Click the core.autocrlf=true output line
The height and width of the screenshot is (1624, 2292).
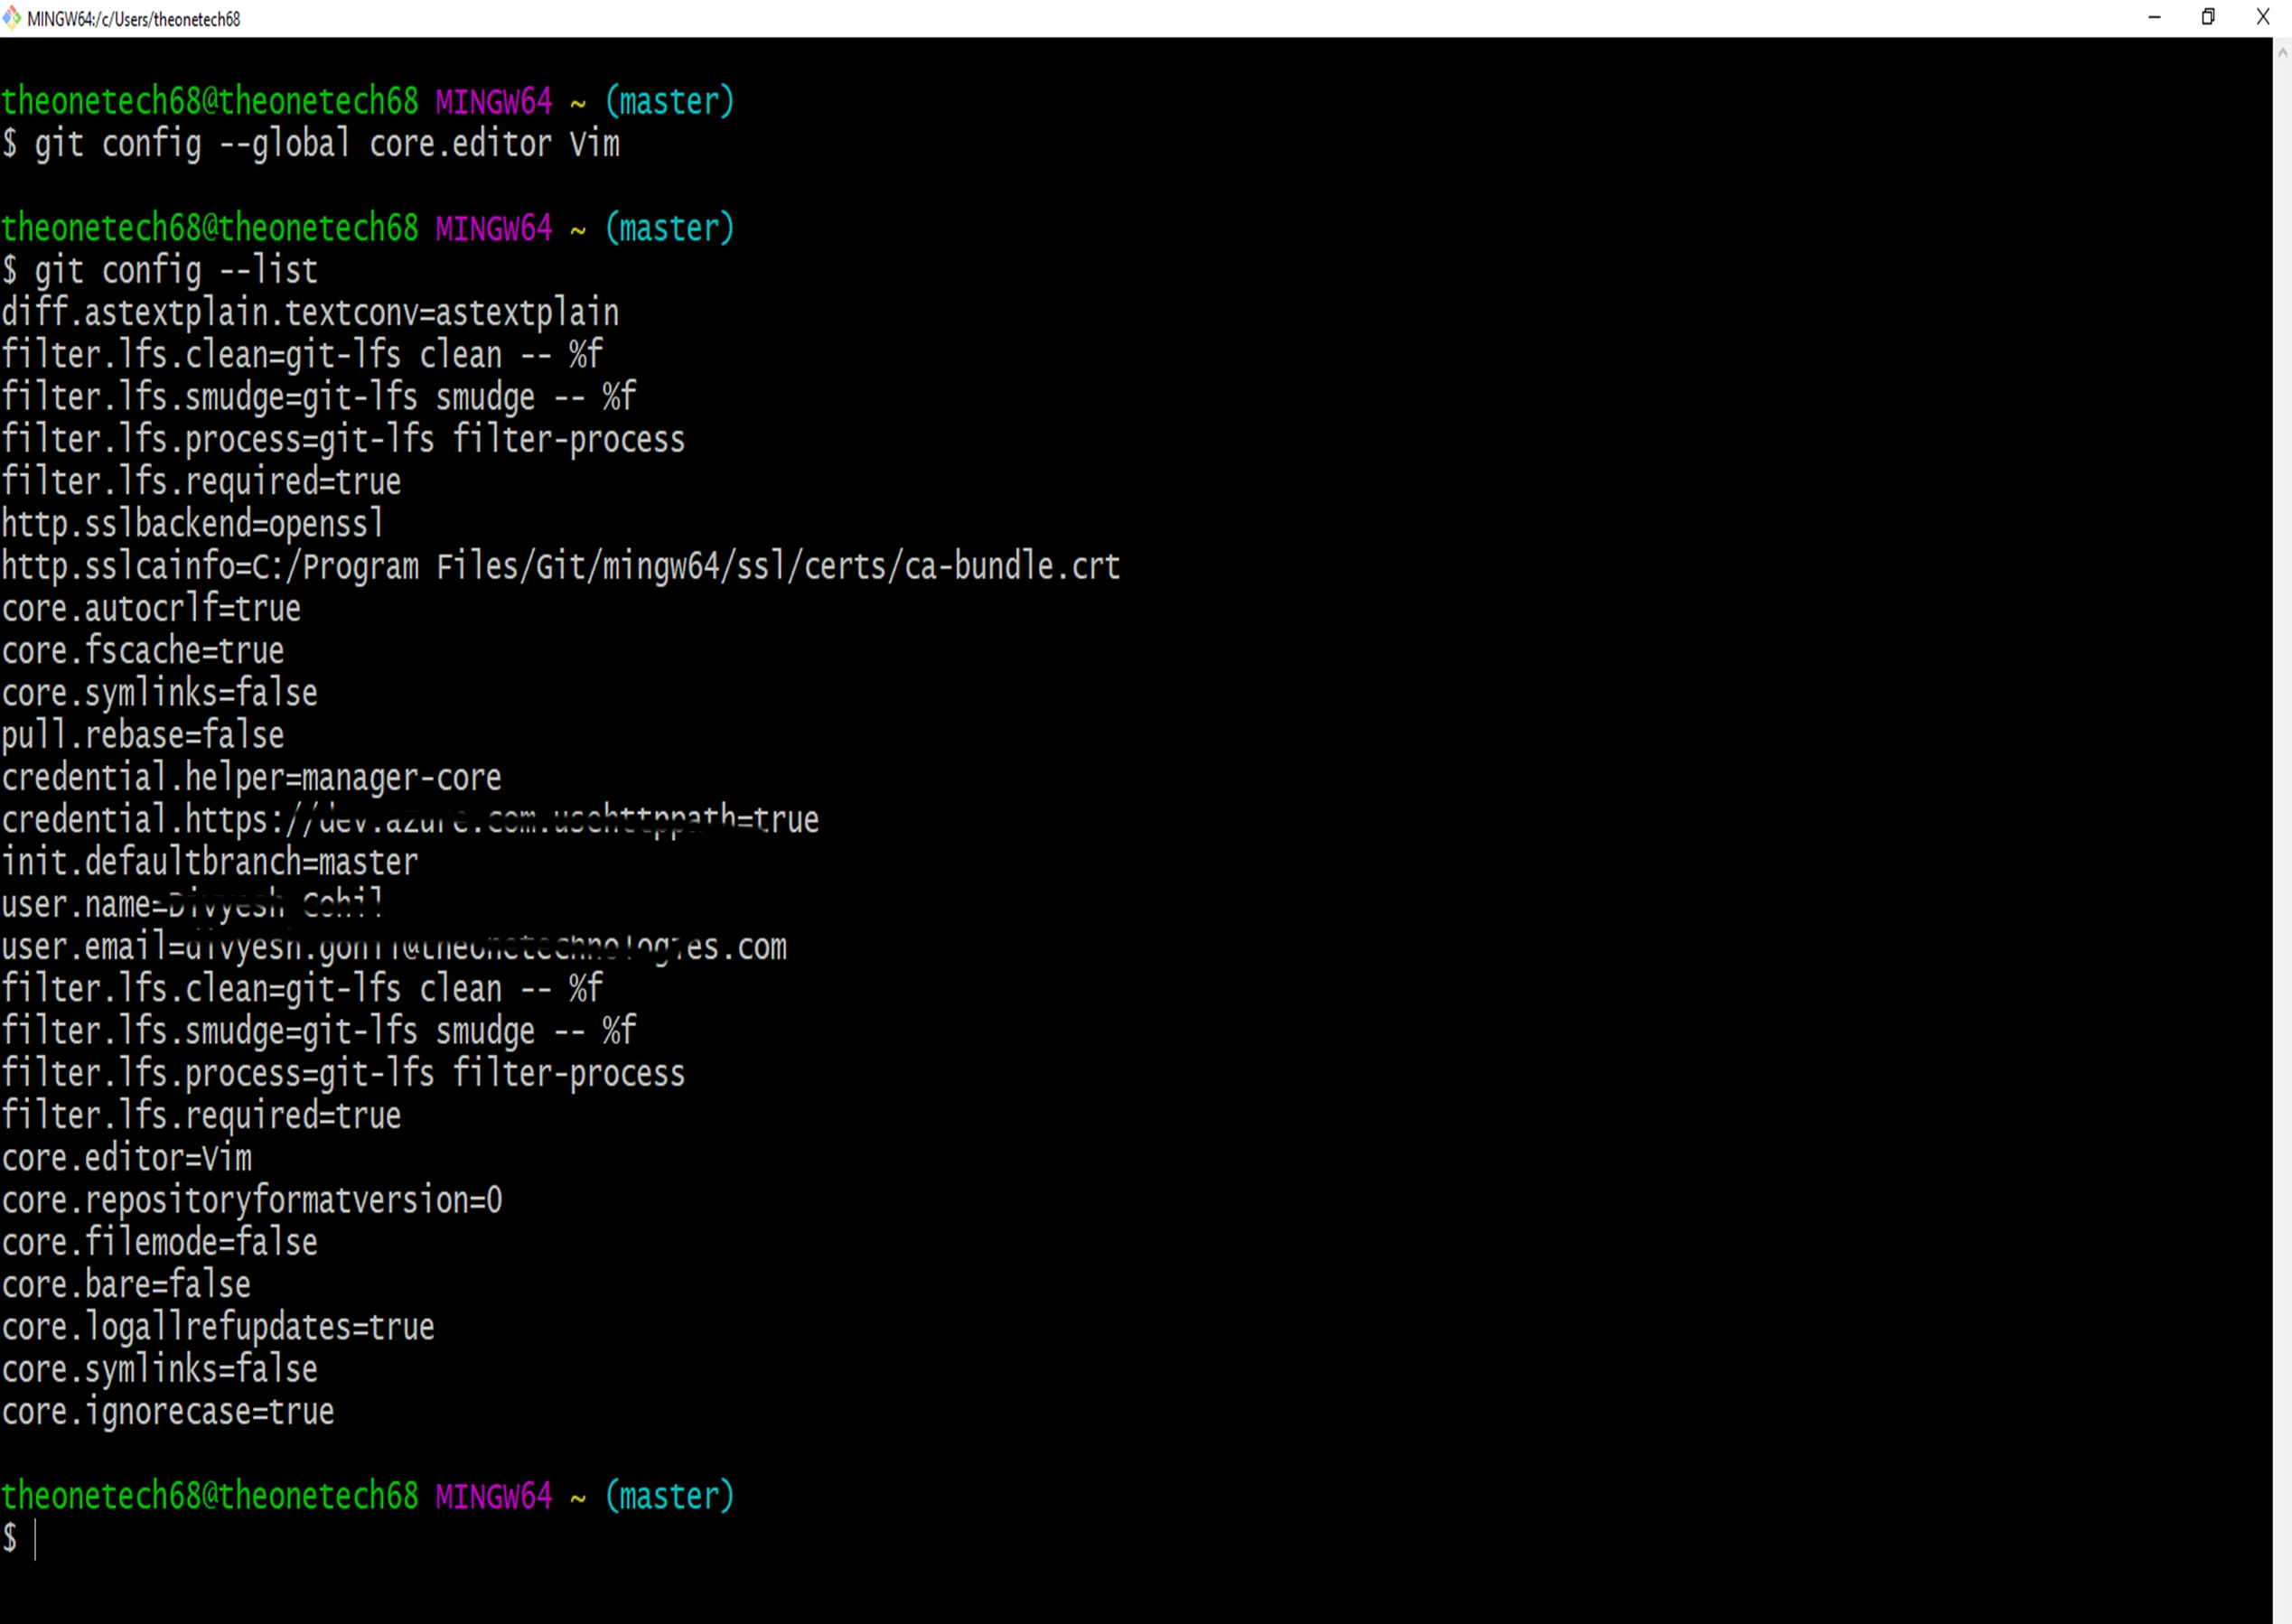point(150,608)
